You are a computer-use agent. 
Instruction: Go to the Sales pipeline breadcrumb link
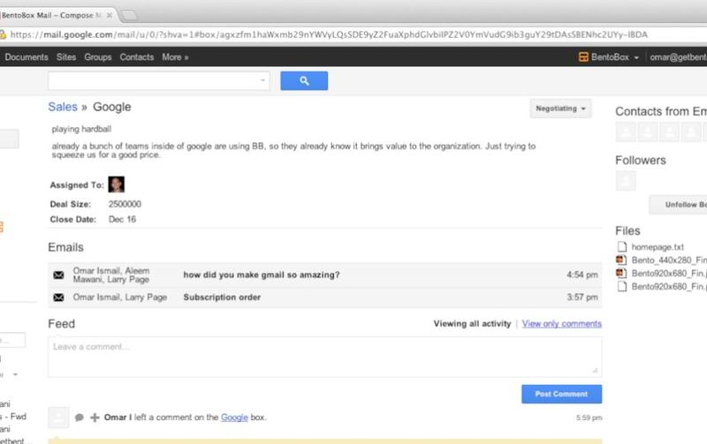[x=63, y=107]
